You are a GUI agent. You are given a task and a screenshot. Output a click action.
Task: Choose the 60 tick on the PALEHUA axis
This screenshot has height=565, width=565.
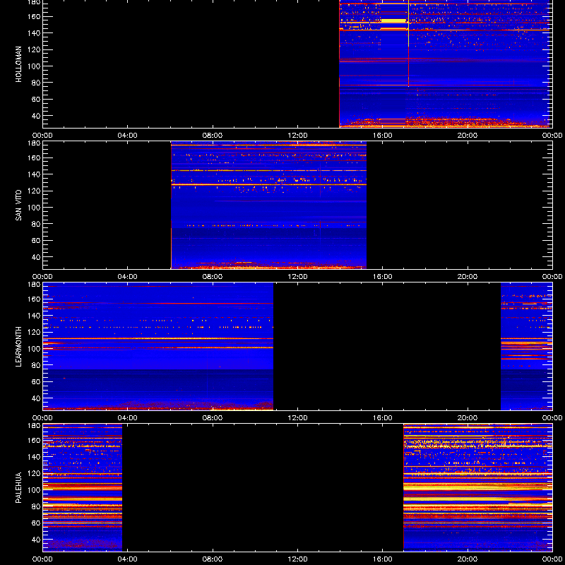pos(36,523)
